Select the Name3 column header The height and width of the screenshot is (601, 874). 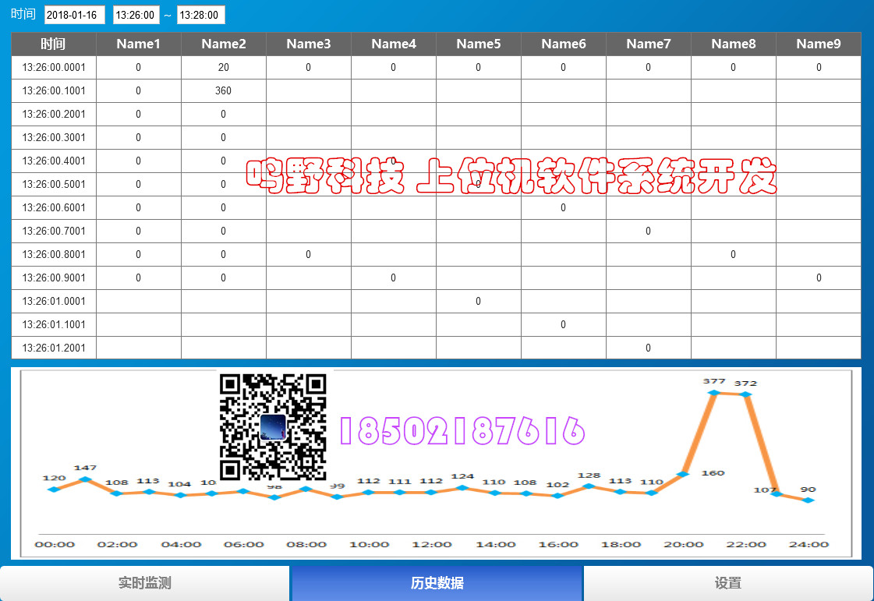pos(308,44)
